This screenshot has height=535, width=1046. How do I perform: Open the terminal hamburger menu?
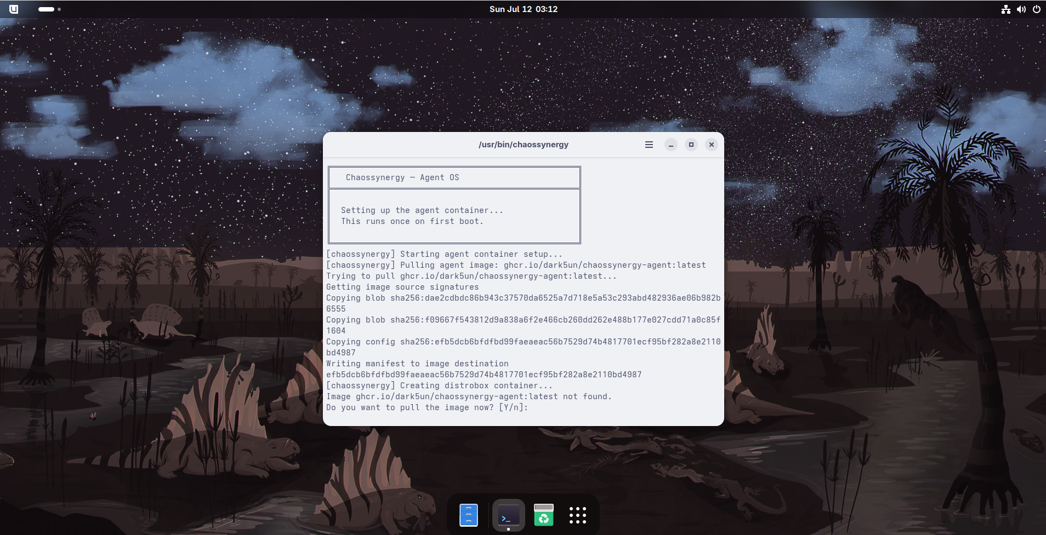point(649,145)
